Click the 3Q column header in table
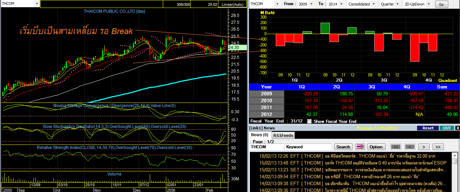460x192 pixels. (x=372, y=87)
